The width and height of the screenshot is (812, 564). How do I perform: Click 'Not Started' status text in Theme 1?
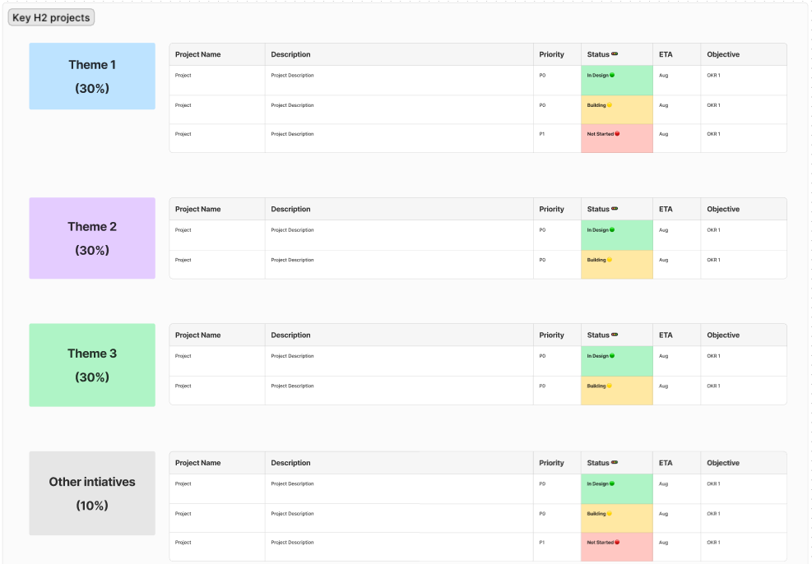tap(601, 134)
